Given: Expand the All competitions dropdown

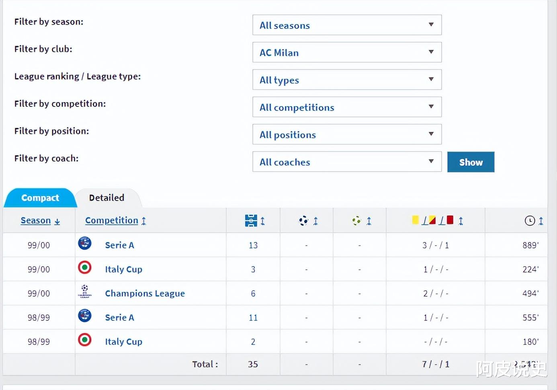Looking at the screenshot, I should tap(347, 107).
